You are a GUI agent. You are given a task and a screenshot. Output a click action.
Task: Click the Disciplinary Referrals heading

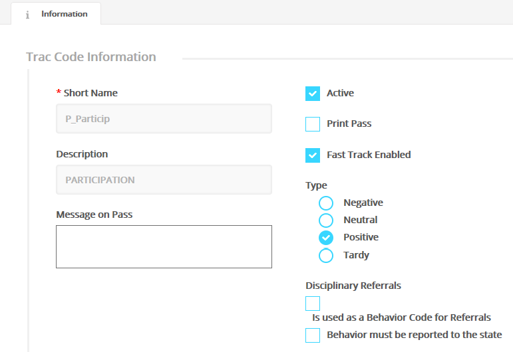tap(353, 286)
